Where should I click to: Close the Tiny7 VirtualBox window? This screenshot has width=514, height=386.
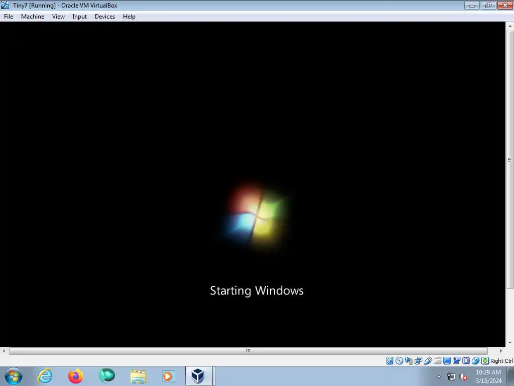[x=505, y=5]
